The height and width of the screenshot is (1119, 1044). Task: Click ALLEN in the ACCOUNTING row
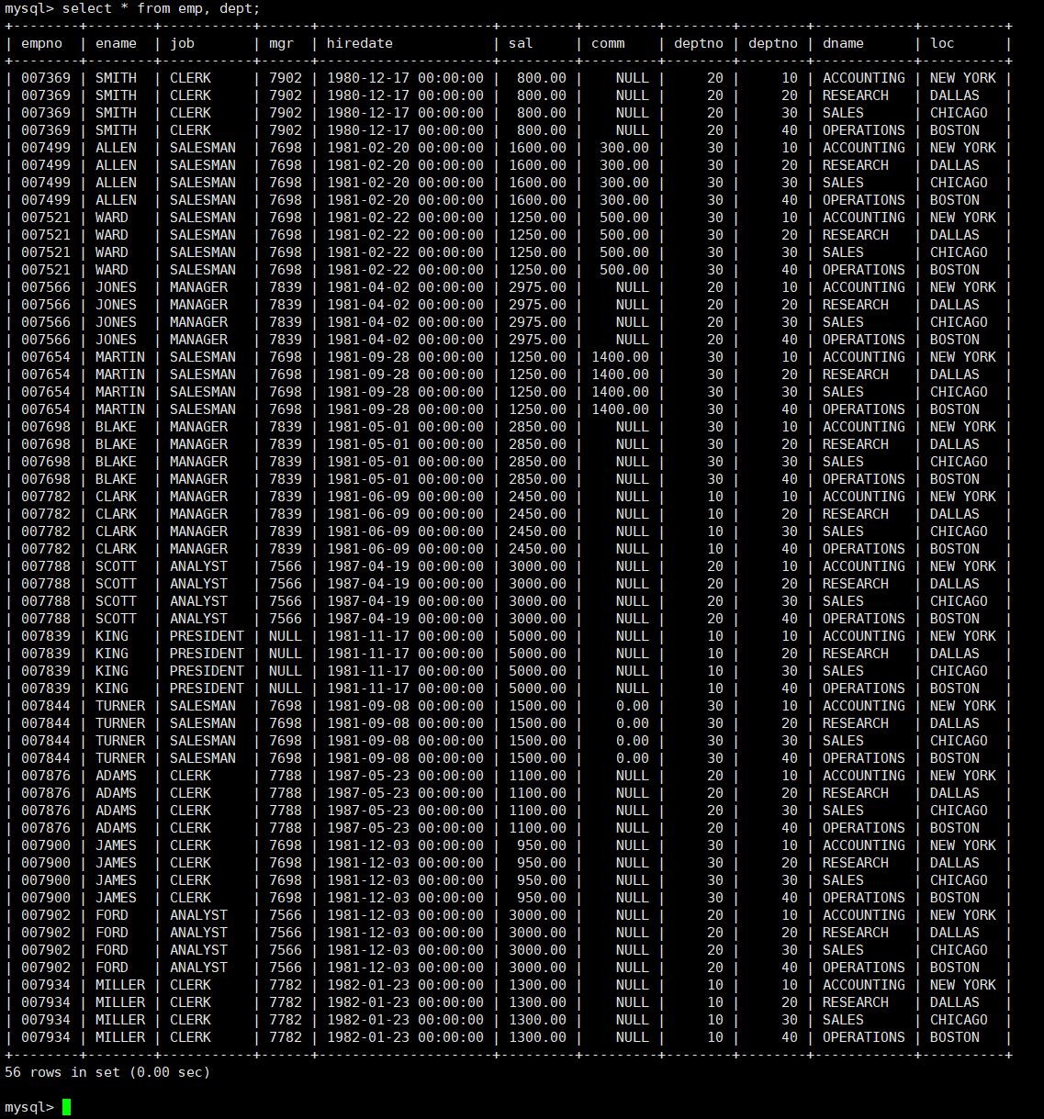click(x=116, y=148)
